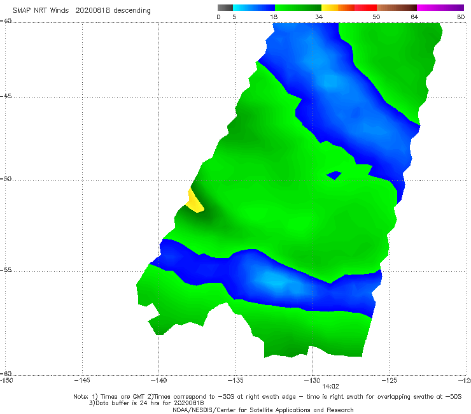Click the small blue patch inside green area
The image size is (471, 414).
pyautogui.click(x=334, y=175)
